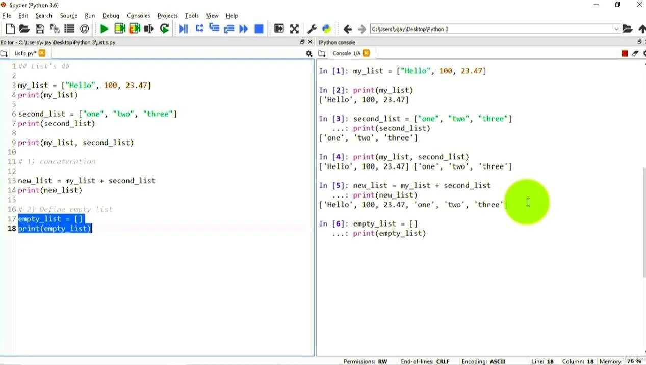Viewport: 646px width, 365px height.
Task: Open file using the folder icon
Action: point(24,29)
